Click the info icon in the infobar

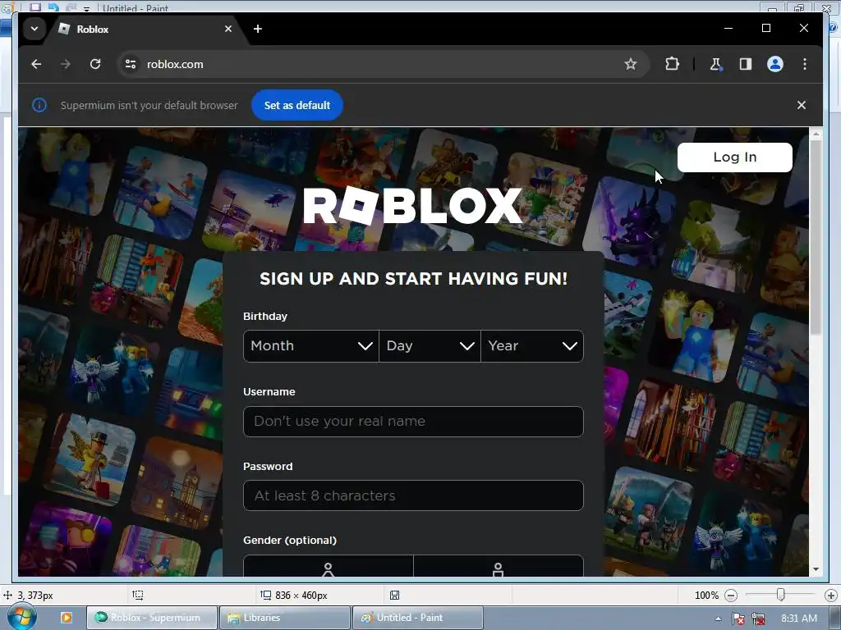pos(39,105)
